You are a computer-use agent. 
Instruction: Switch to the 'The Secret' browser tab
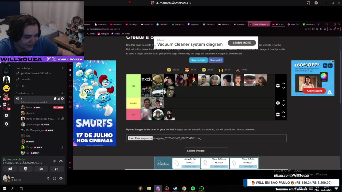(x=209, y=24)
